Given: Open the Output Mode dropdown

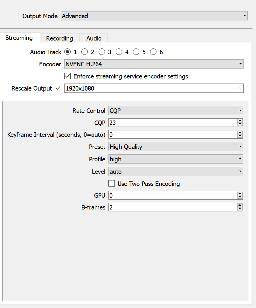Looking at the screenshot, I should pyautogui.click(x=154, y=16).
